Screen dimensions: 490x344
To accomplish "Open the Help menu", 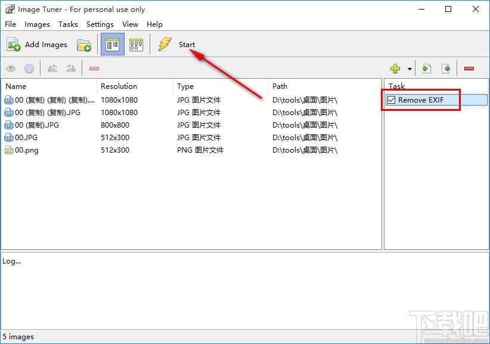I will (154, 24).
